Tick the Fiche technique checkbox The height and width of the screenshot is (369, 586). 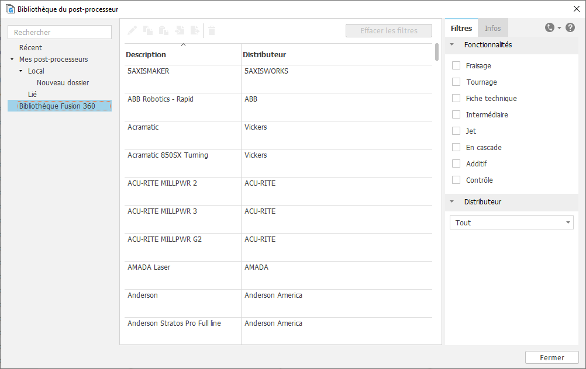coord(456,98)
